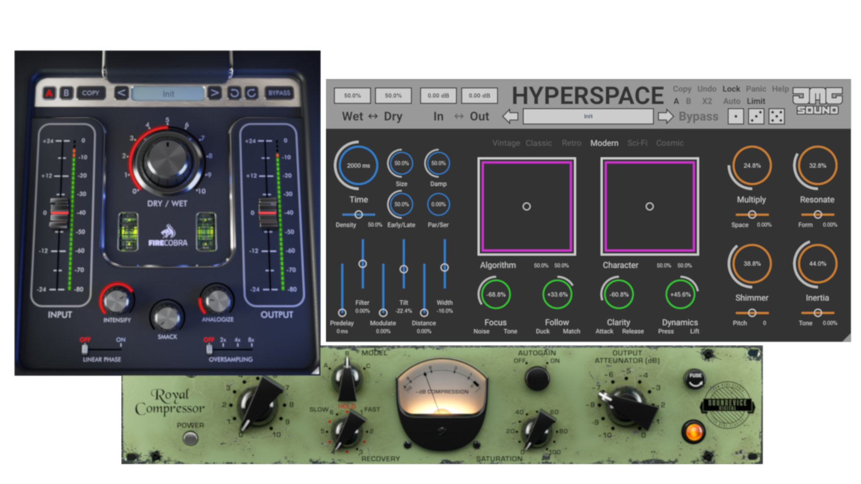Click the Panic button in Hyperspace
This screenshot has width=861, height=484.
pos(756,89)
